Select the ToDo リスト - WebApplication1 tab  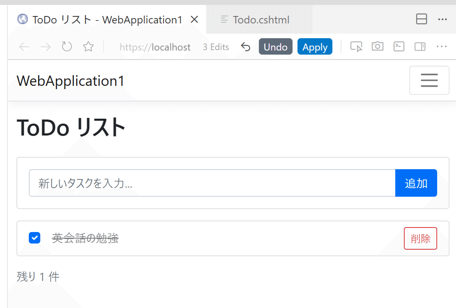click(107, 20)
